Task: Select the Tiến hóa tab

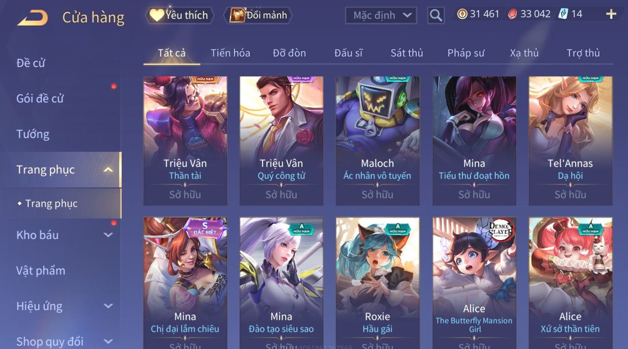Action: click(230, 53)
